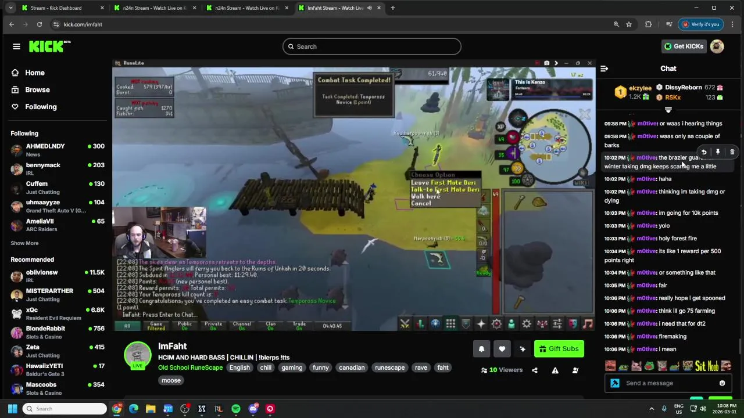Expand Show More under Following

point(24,243)
